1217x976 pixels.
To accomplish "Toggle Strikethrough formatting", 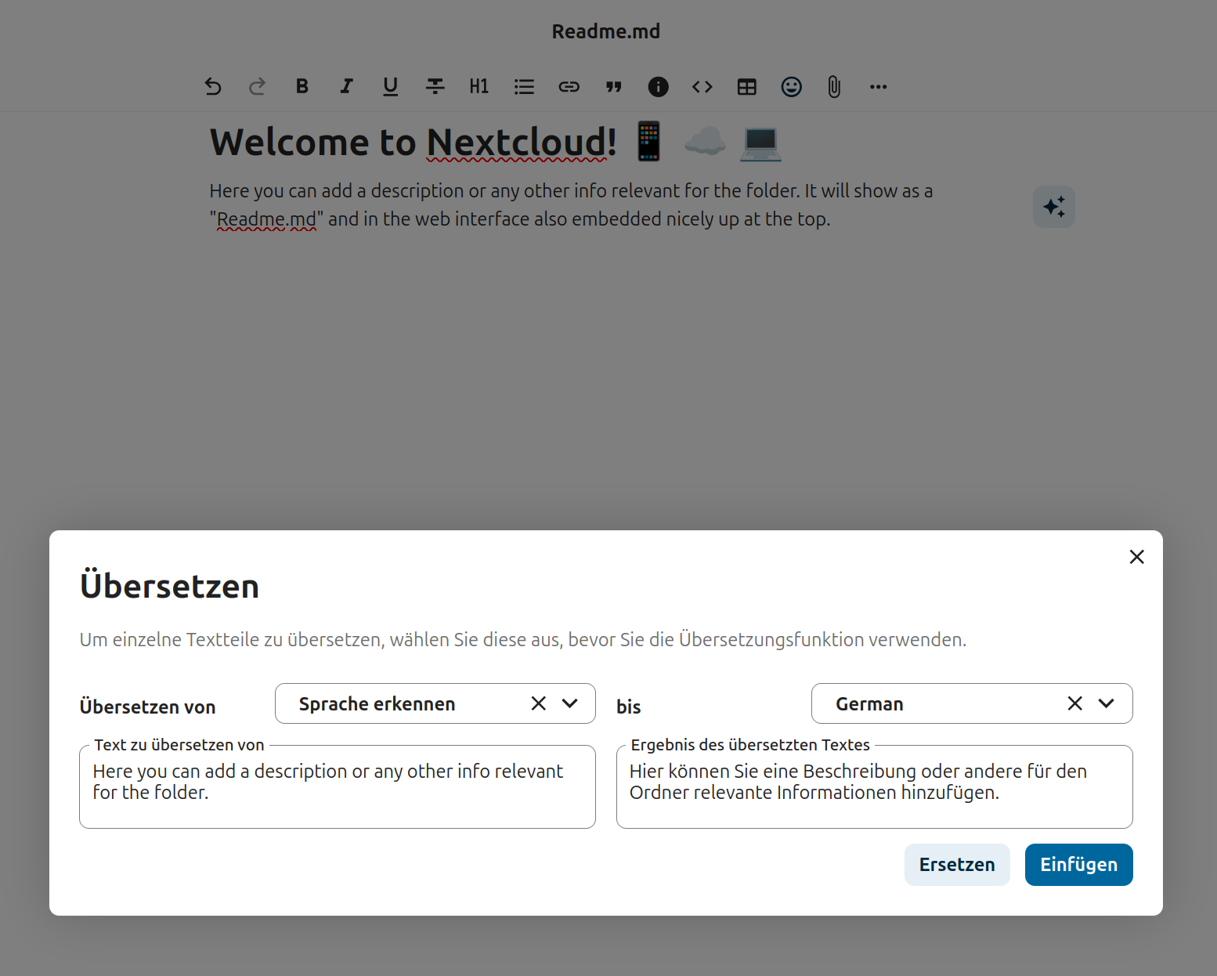I will pos(435,87).
